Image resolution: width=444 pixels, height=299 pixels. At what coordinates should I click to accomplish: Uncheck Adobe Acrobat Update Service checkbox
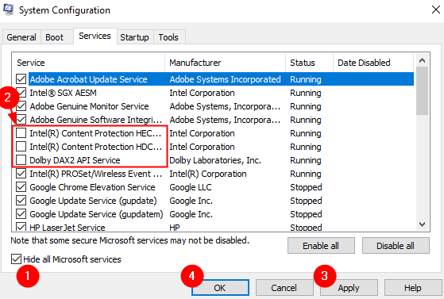21,79
